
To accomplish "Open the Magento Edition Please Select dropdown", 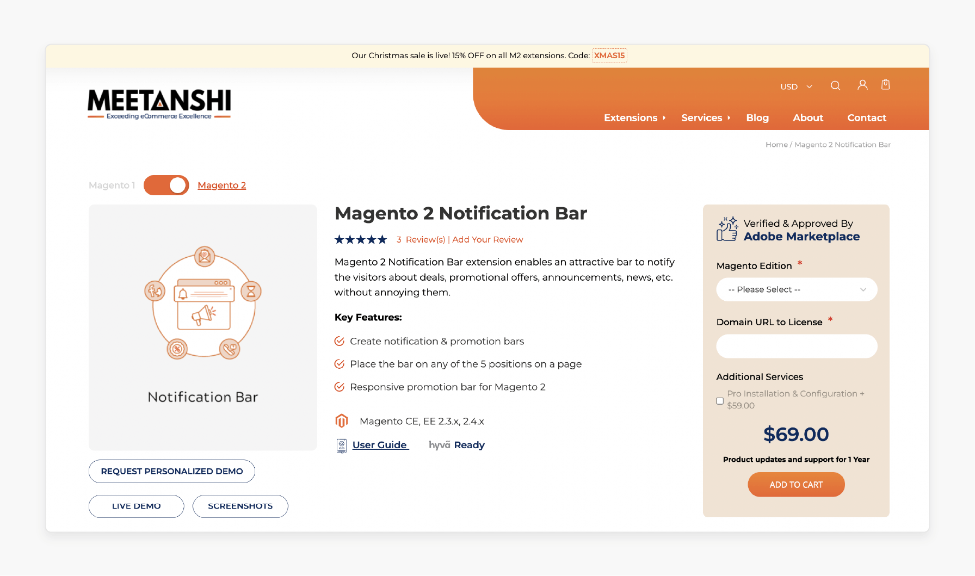I will coord(797,289).
